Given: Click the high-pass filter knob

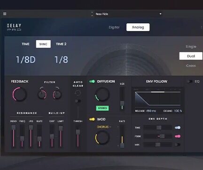Looking at the screenshot, I should (x=42, y=95).
